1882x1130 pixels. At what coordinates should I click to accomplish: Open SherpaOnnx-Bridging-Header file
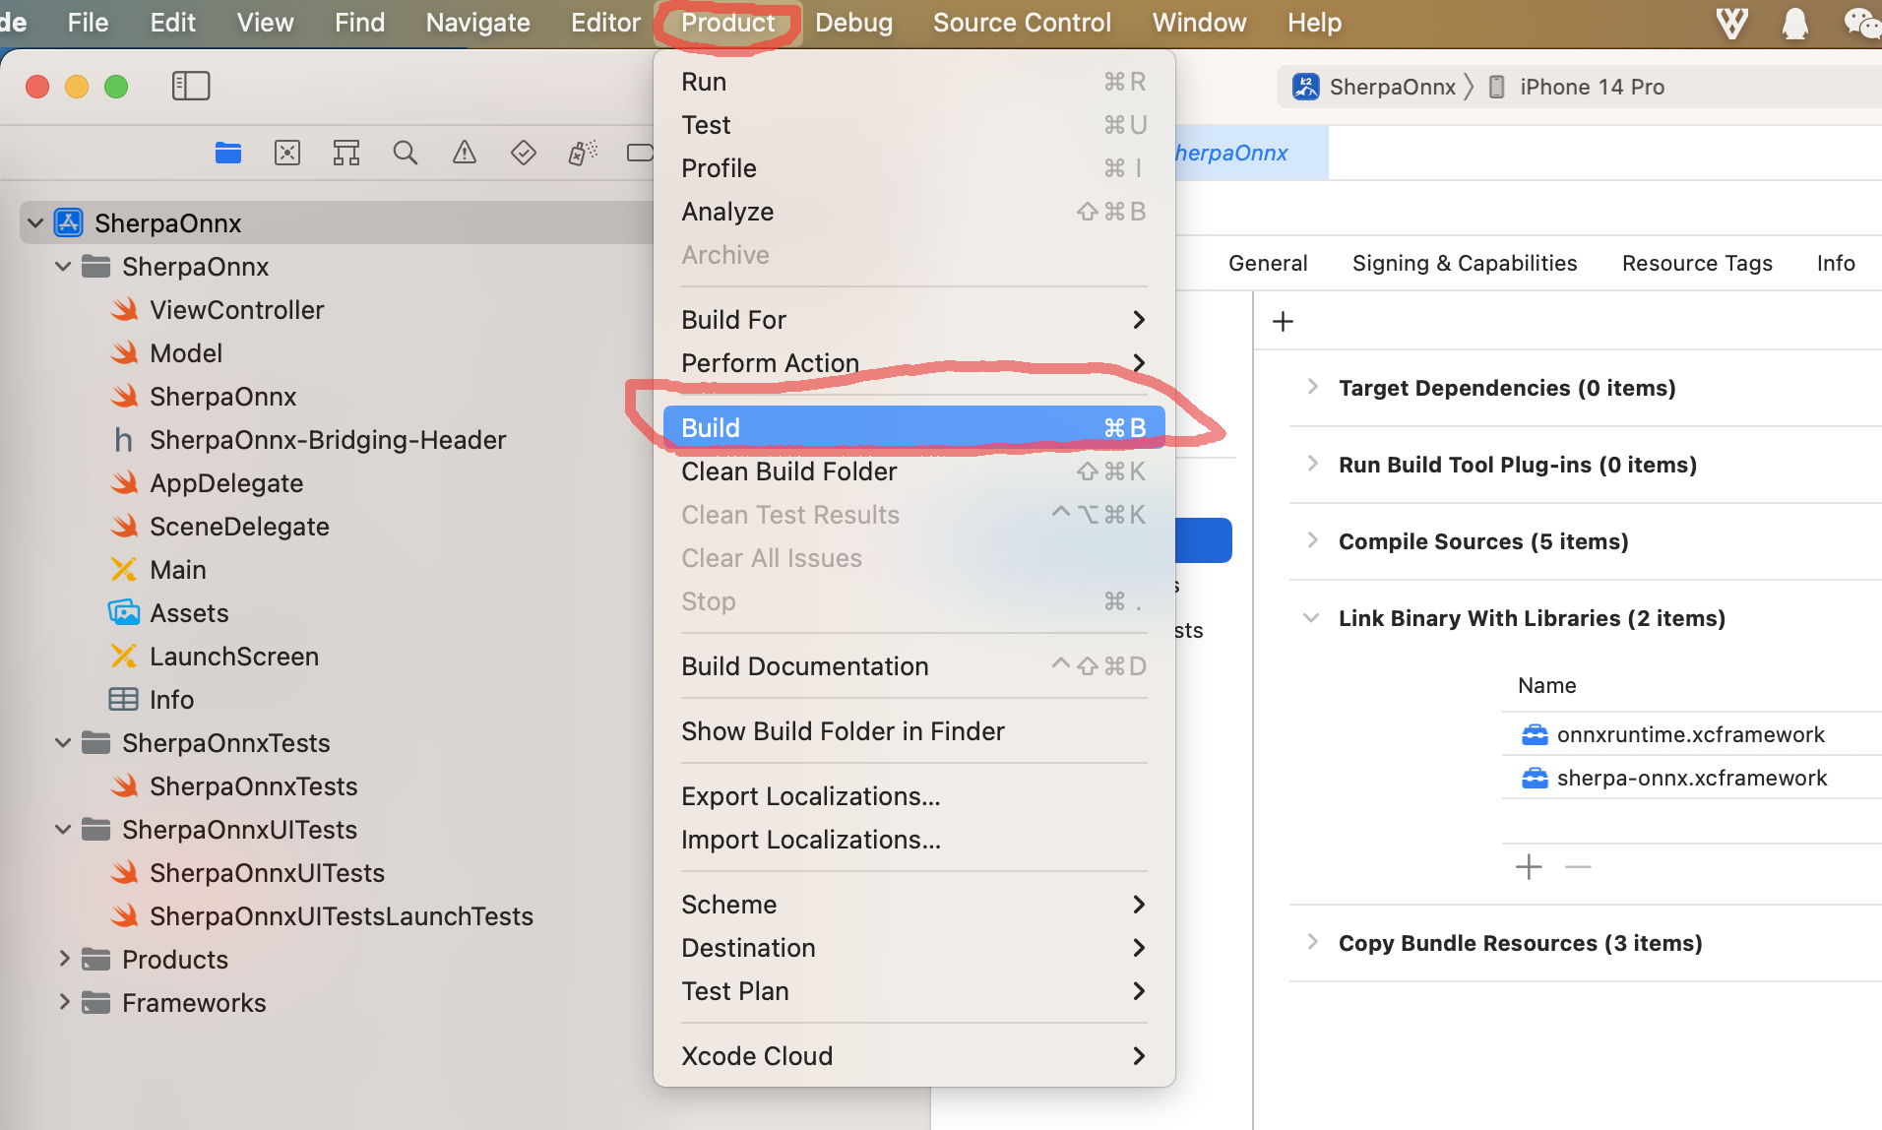point(328,440)
